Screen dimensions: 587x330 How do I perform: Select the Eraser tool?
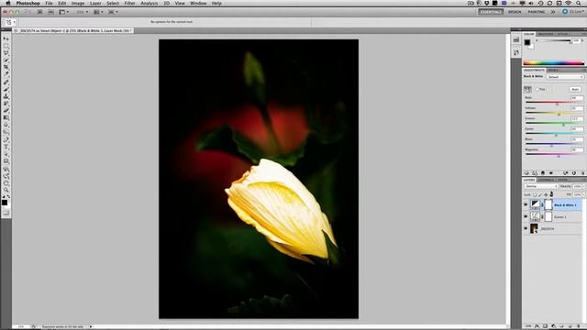pos(6,111)
